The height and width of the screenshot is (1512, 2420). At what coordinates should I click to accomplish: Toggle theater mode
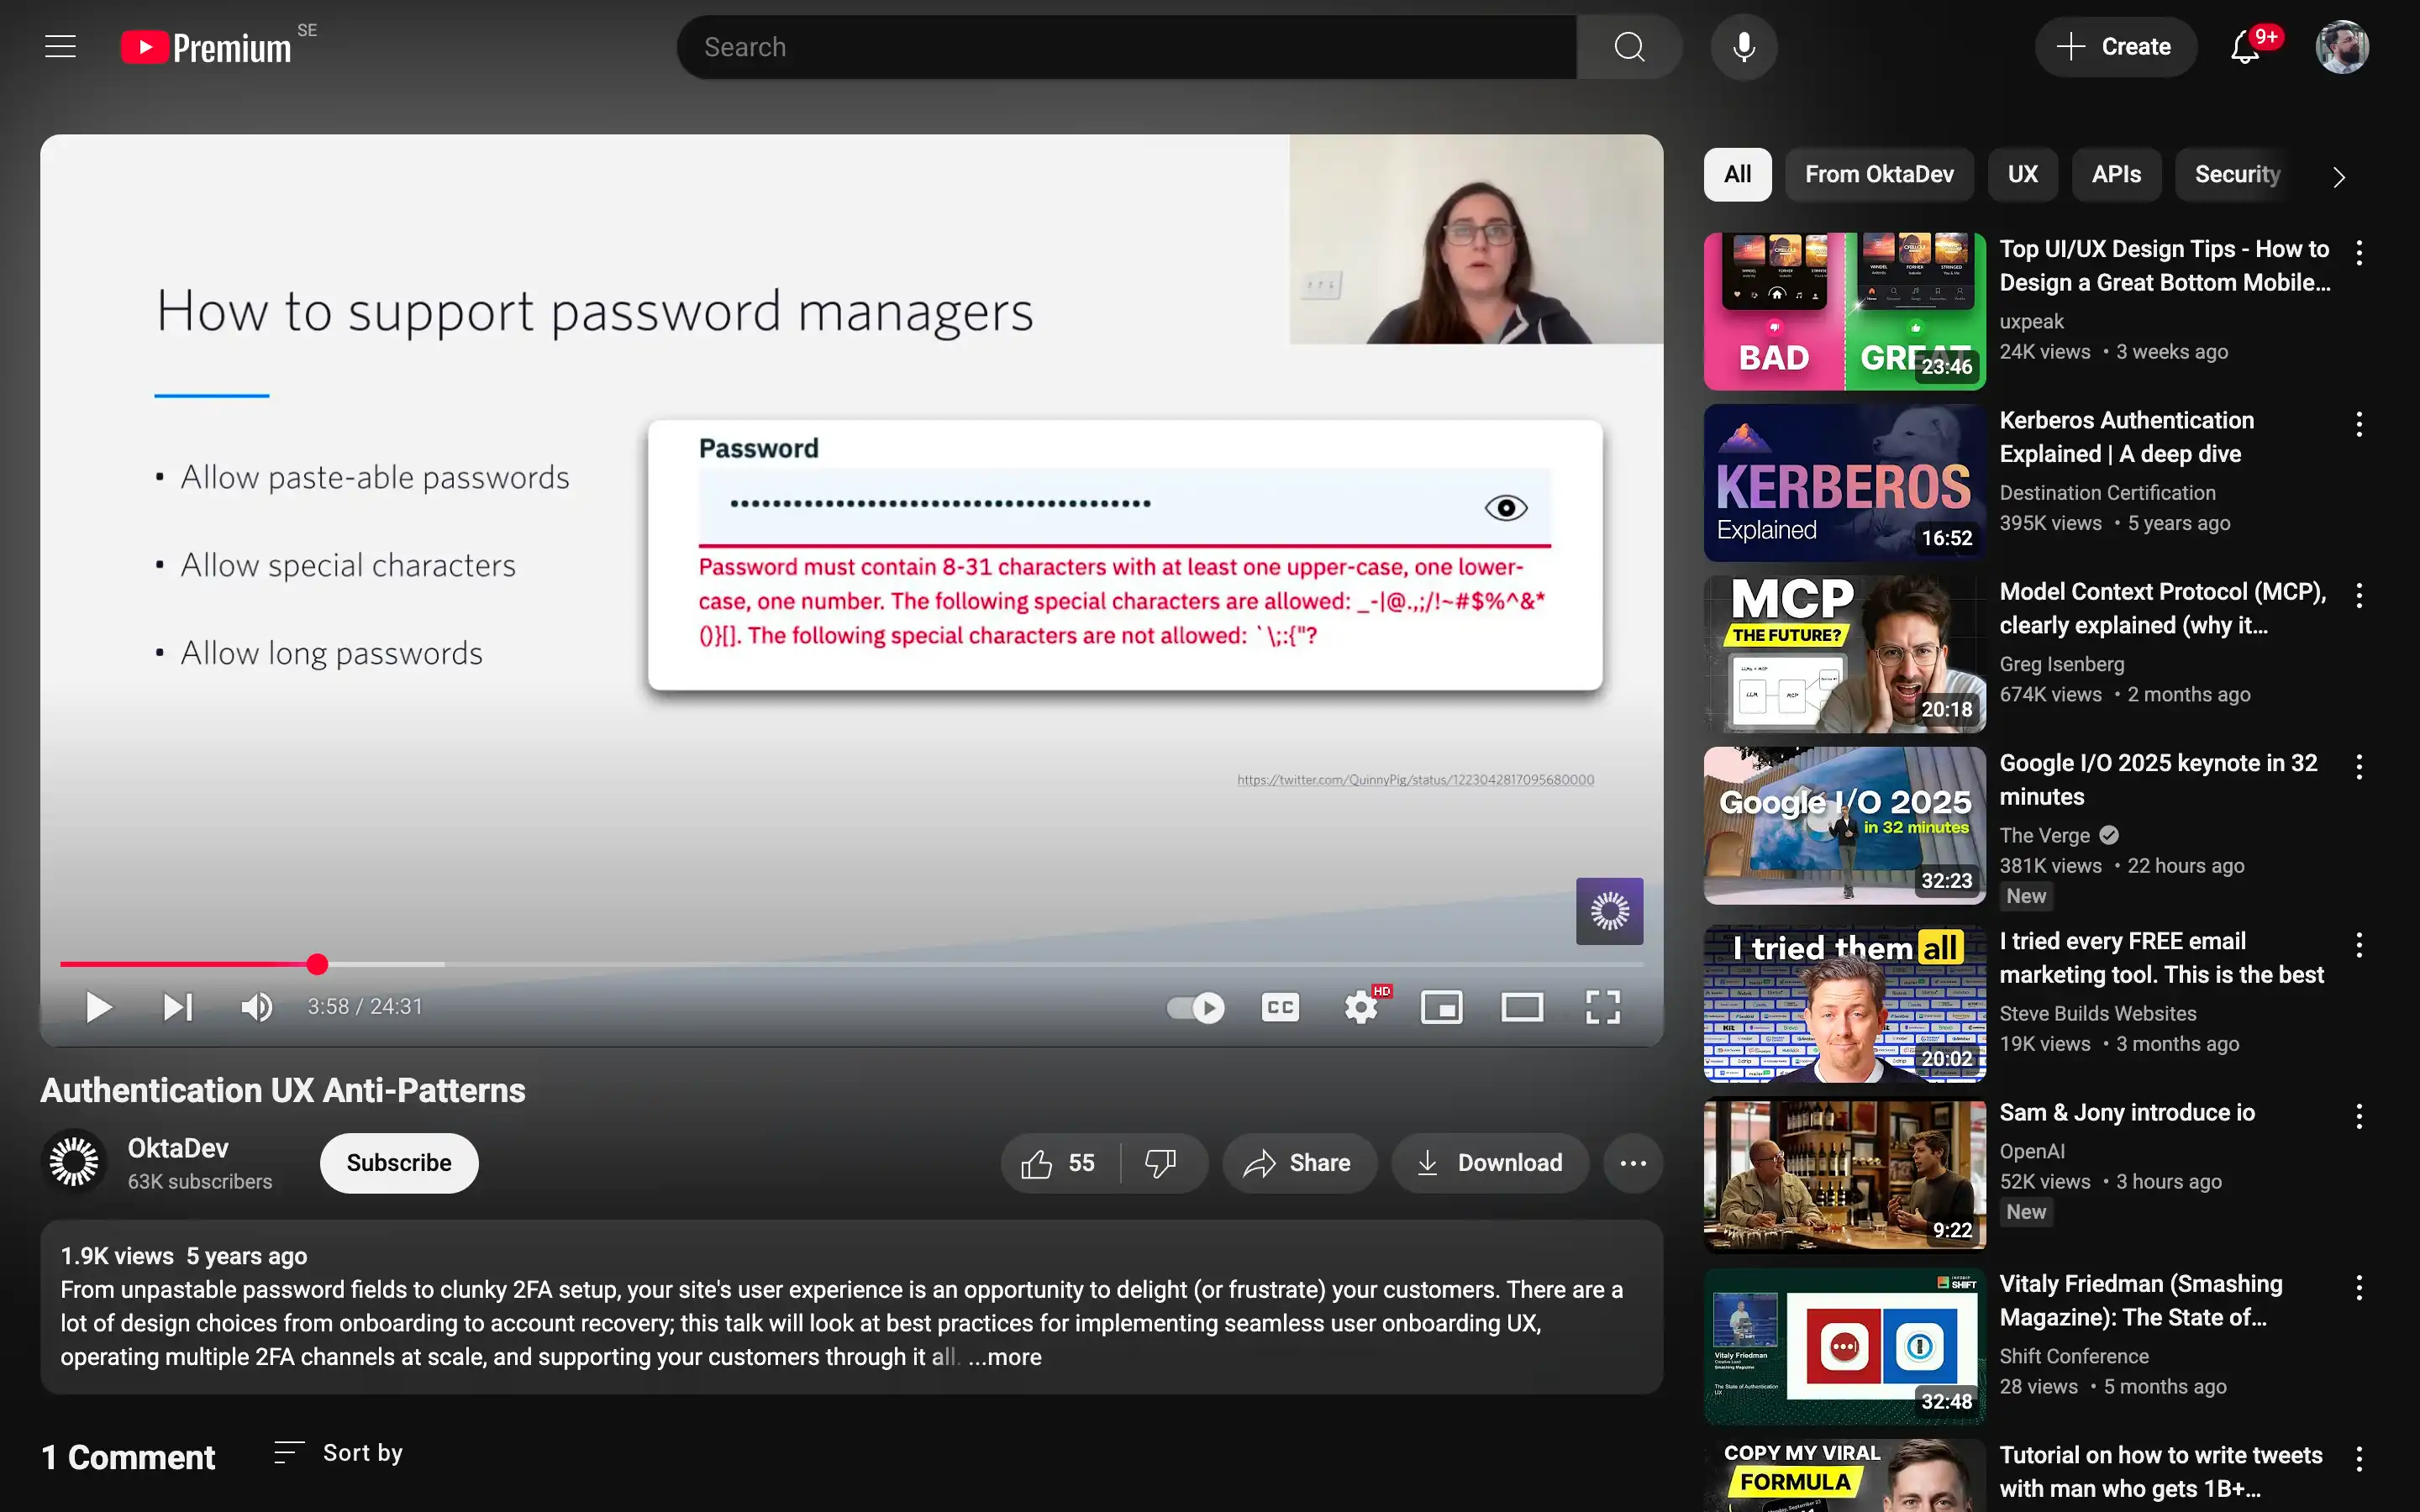(x=1522, y=1007)
